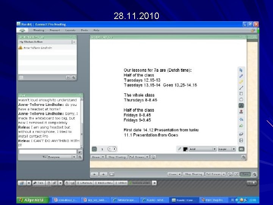Open the dropdown arrow left of Talk button
The image size is (273, 205).
tap(29, 183)
